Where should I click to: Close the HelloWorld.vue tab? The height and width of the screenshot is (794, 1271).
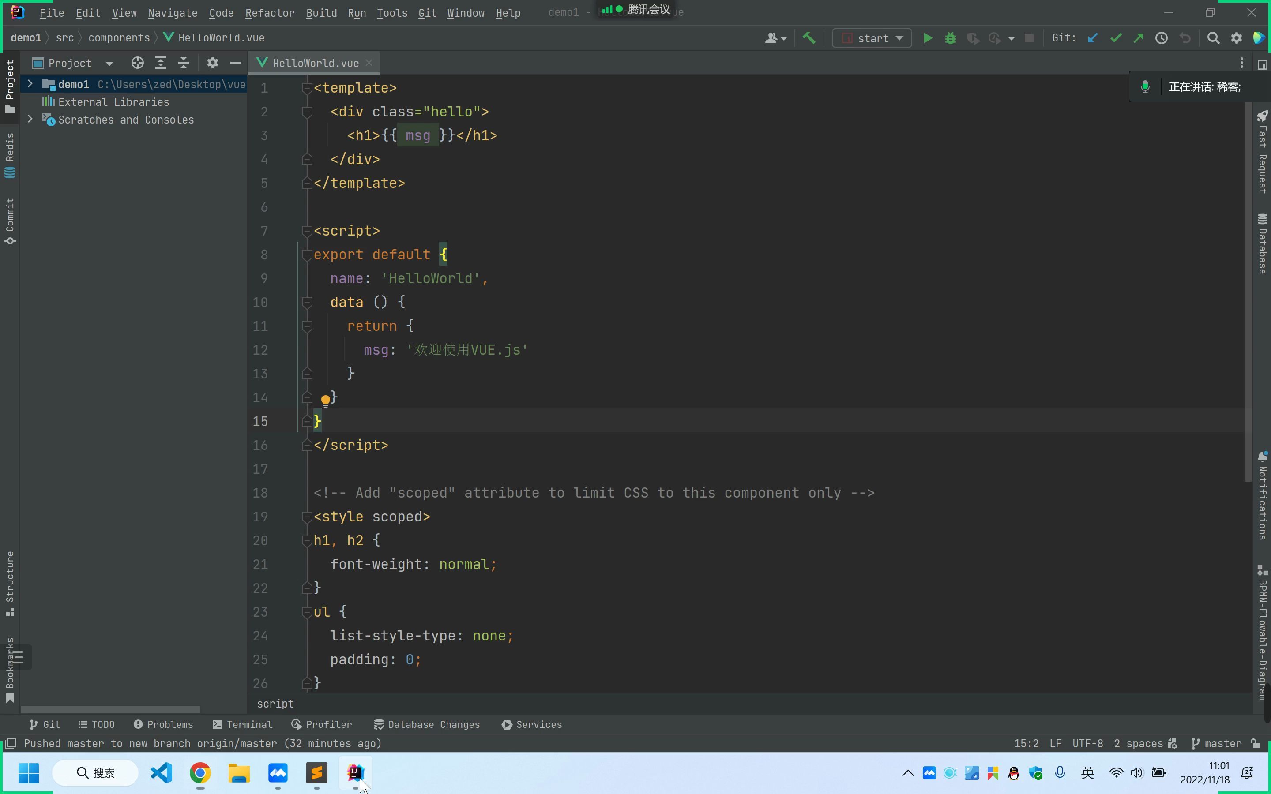tap(369, 63)
